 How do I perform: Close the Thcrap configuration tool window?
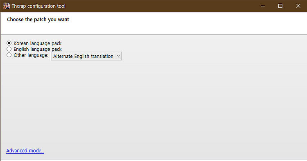(x=298, y=6)
